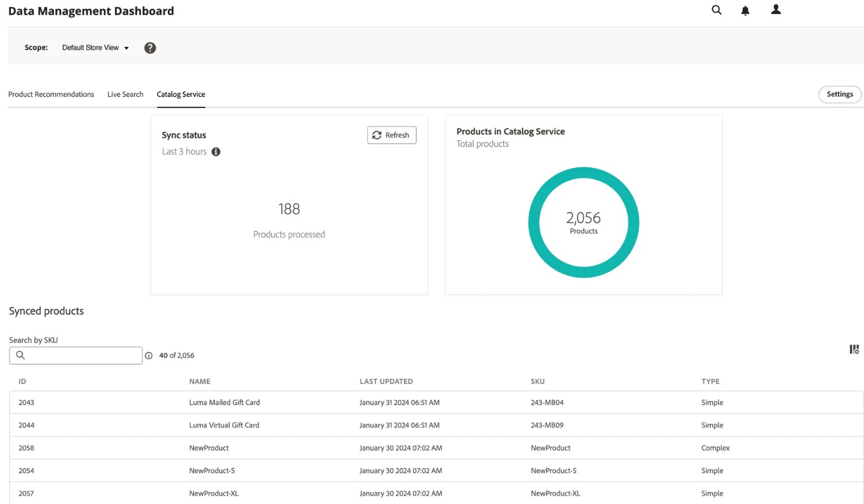864x504 pixels.
Task: Switch to the Live Search tab
Action: point(125,94)
